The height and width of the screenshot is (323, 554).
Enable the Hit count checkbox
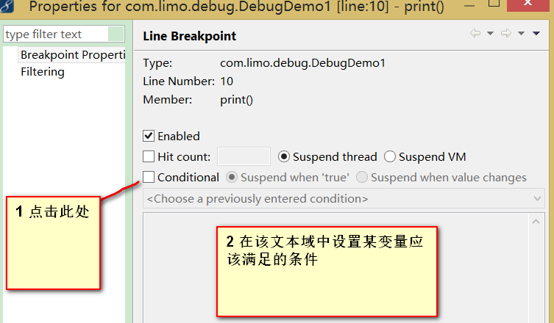click(x=149, y=156)
